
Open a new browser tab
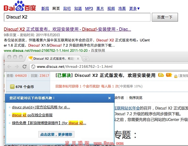coord(86,59)
